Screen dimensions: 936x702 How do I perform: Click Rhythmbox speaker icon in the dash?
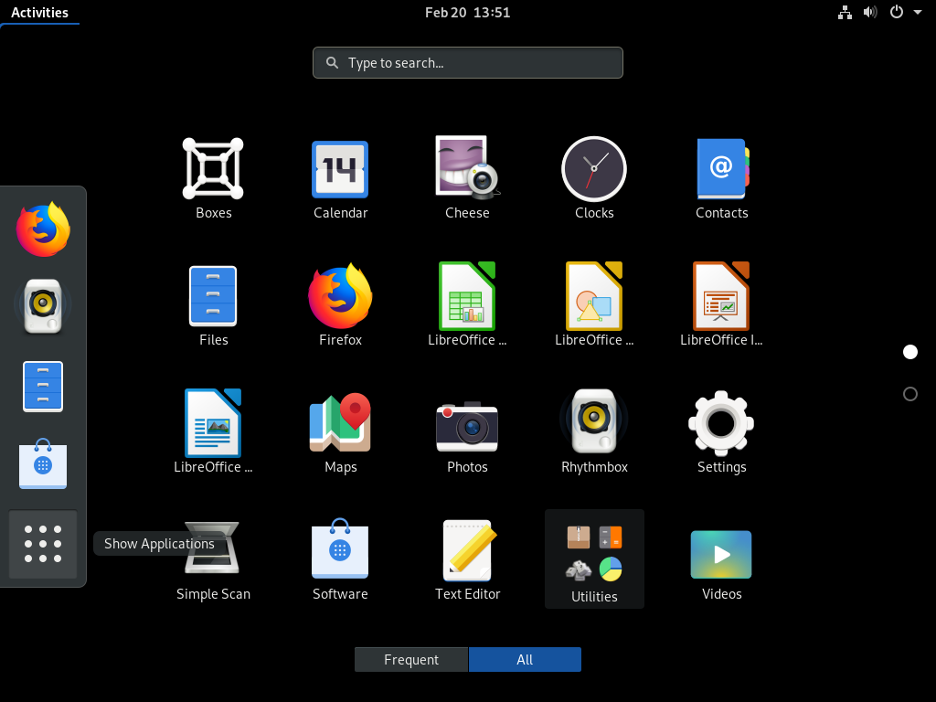click(43, 305)
